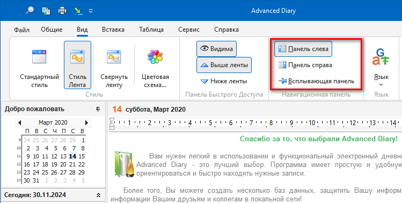Set quick access panel Ниже ленты
This screenshot has height=203, width=402.
223,81
